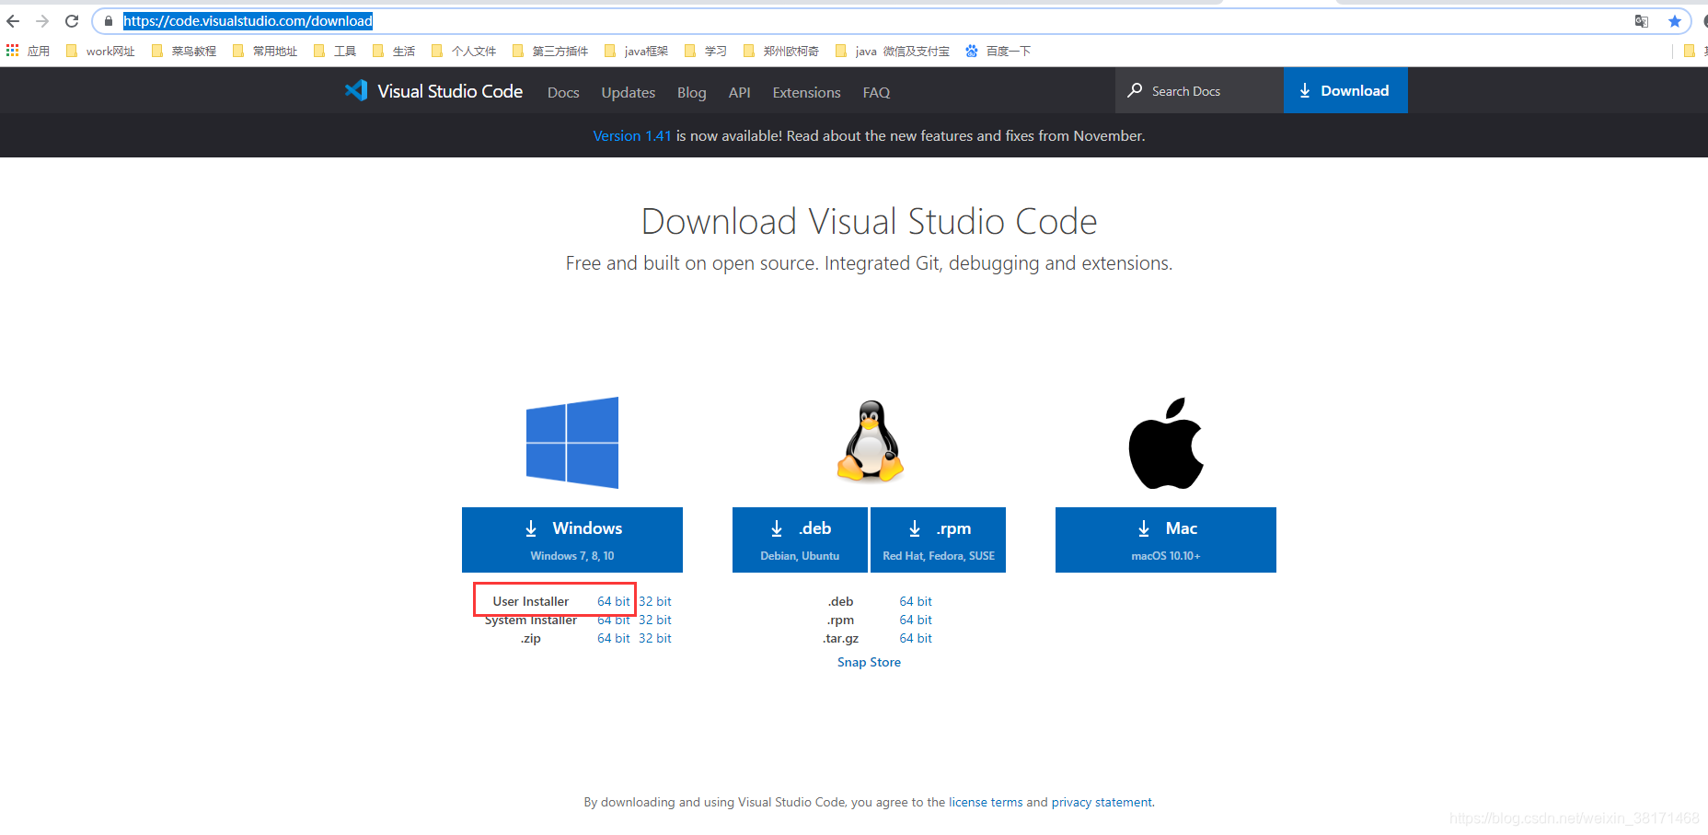Screen dimensions: 1708x835
Task: Open the Version 1.41 release link
Action: [632, 135]
